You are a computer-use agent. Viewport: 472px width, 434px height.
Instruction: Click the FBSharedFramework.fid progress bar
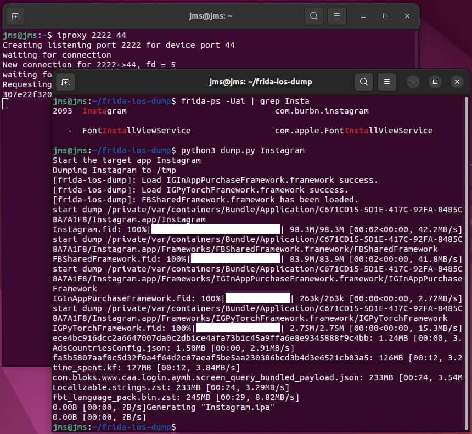(235, 259)
